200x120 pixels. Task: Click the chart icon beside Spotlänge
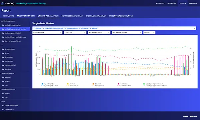coord(3,69)
